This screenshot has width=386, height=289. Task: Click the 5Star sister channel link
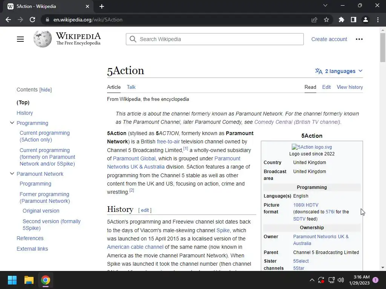click(299, 268)
